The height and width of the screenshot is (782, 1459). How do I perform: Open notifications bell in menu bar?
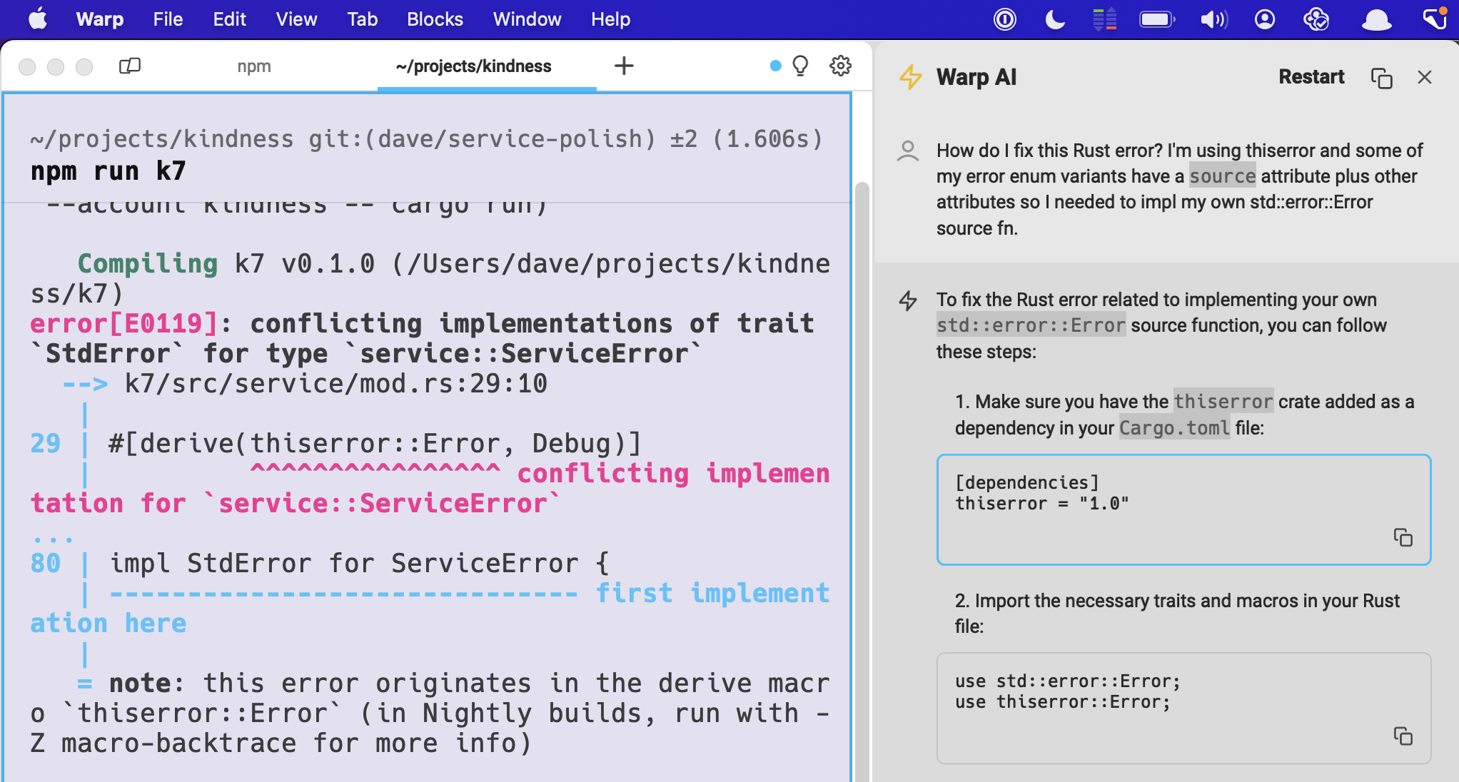coord(1375,19)
